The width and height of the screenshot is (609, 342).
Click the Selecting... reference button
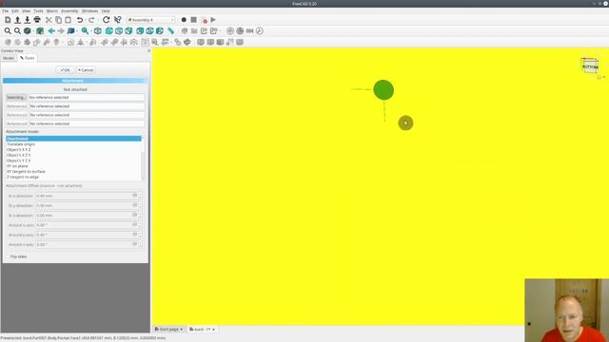click(16, 97)
